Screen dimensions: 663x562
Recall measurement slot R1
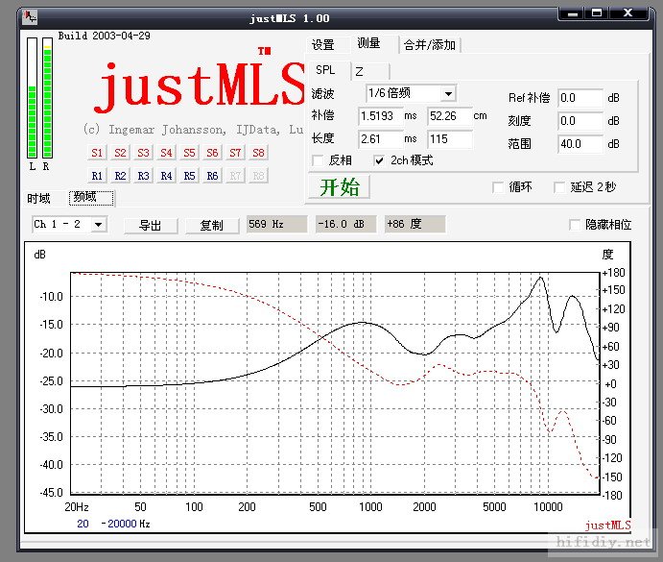pos(97,176)
